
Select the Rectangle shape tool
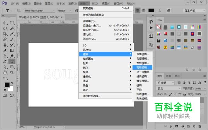pos(12,67)
